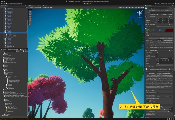Toggle the Use Source Mesh As checkbox
The width and height of the screenshot is (175, 120).
click(157, 92)
